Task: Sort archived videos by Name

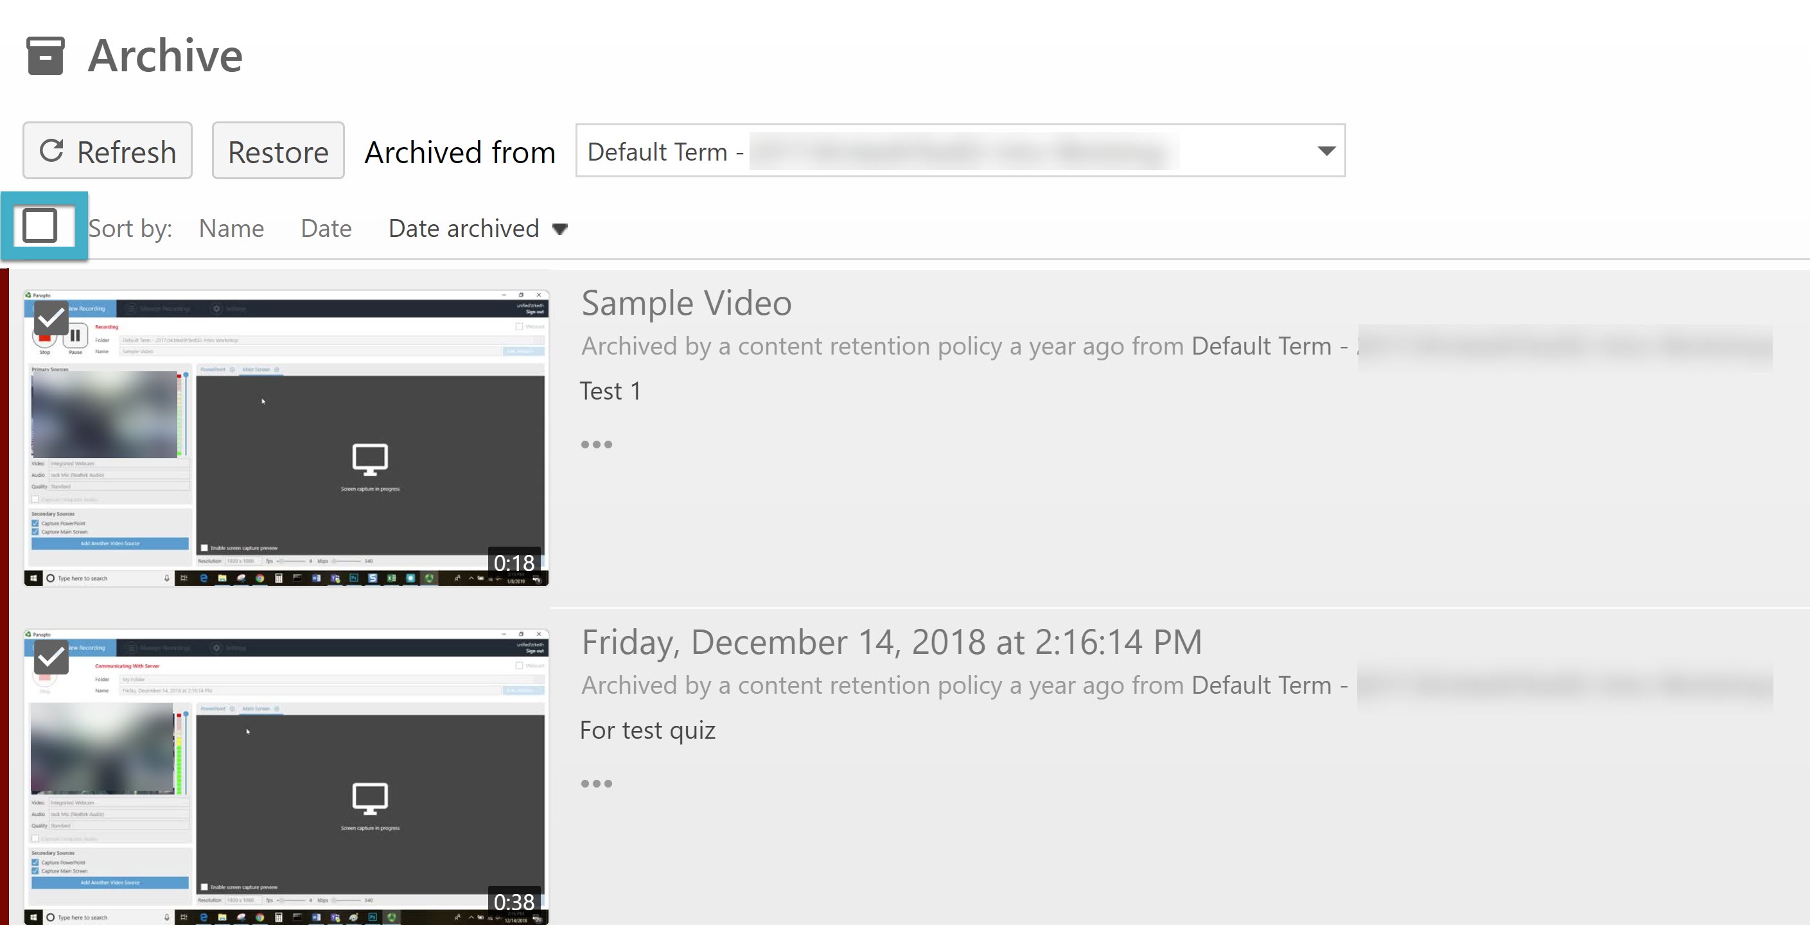Action: (231, 229)
